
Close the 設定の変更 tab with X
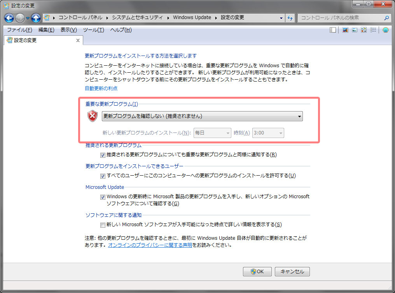78,40
